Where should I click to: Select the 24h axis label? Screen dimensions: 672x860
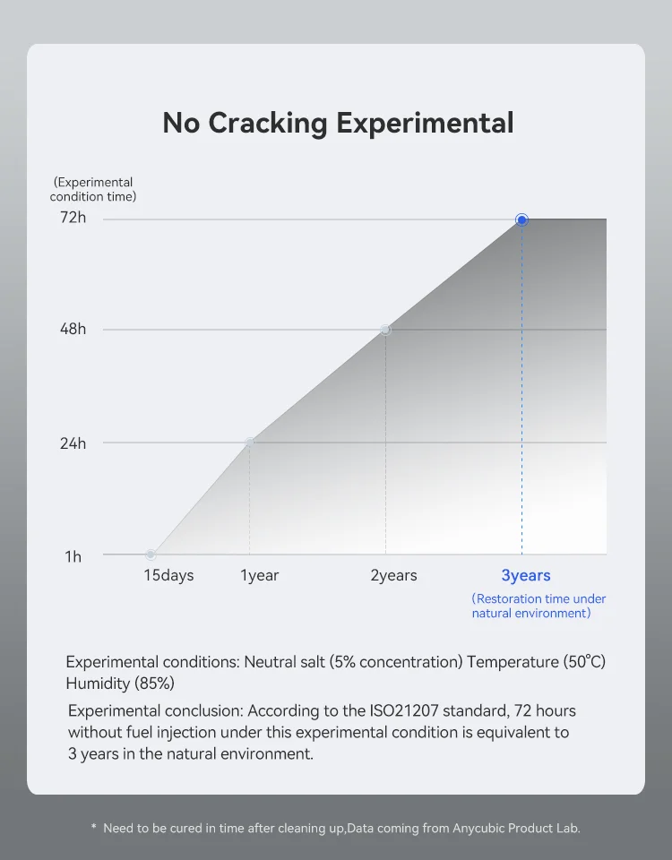(73, 443)
